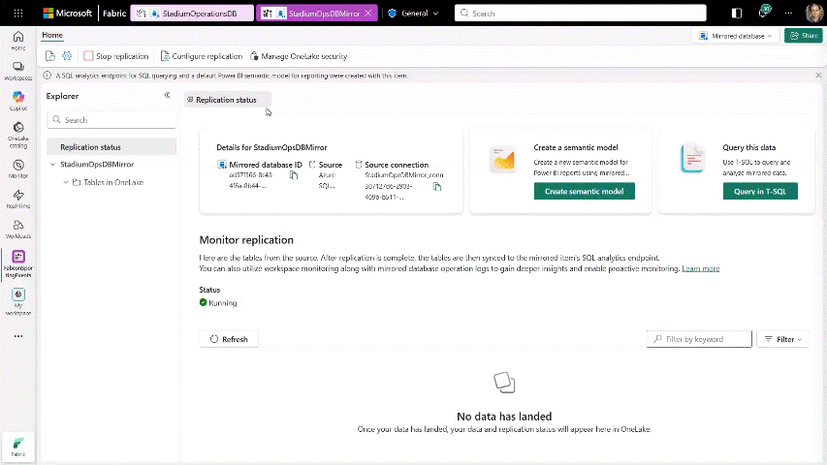
Task: Open the Mirrored database switcher dropdown
Action: [x=735, y=36]
